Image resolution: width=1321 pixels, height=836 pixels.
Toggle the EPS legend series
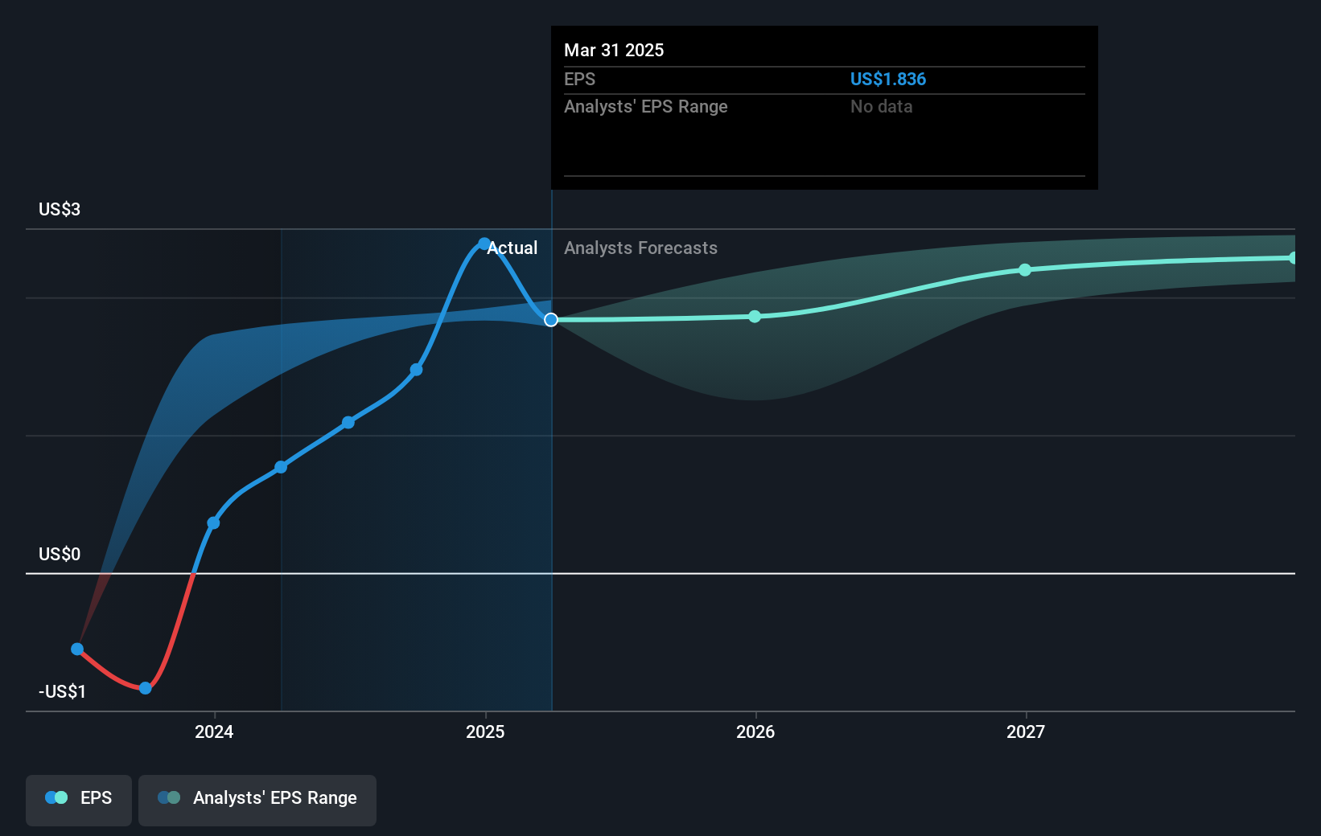tap(79, 800)
